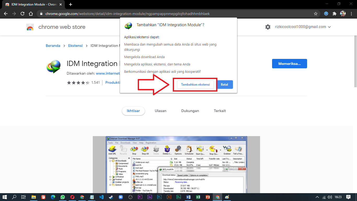Click the chrome web store logo
Screen dimensions: 357x201
[x=30, y=27]
